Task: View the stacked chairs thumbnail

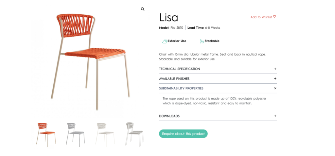Action: point(134,133)
